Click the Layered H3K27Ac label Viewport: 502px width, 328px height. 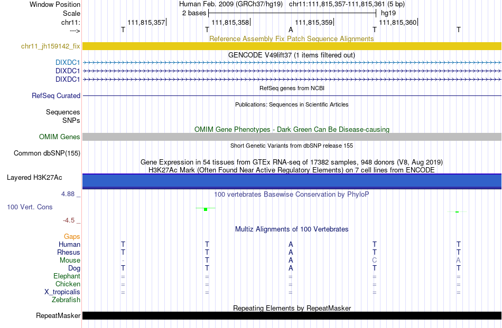click(34, 178)
